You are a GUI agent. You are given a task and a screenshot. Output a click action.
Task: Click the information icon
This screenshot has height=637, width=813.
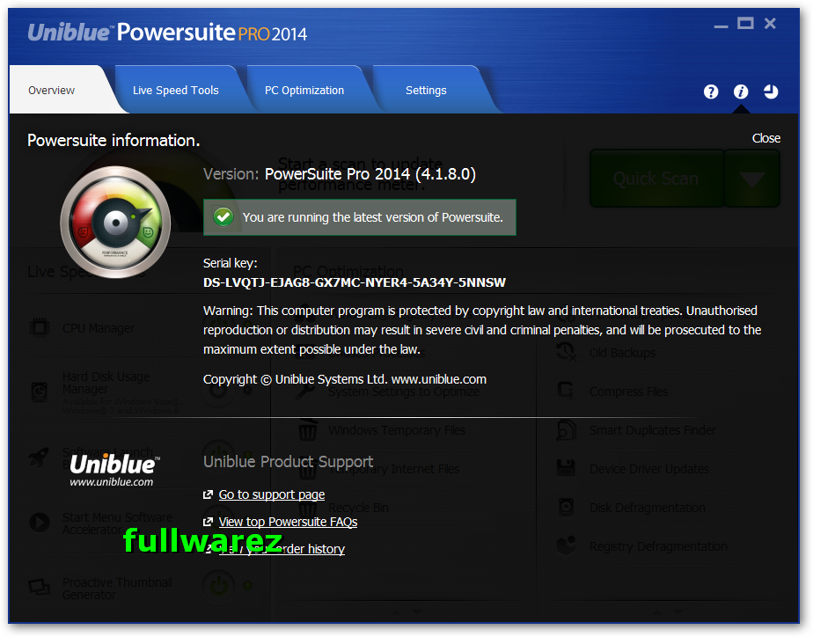(x=741, y=92)
